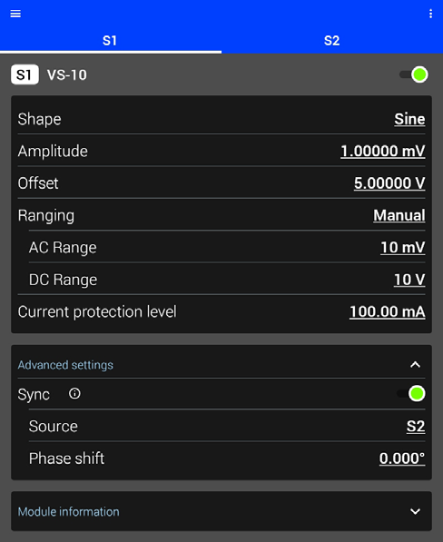The height and width of the screenshot is (542, 443).
Task: Select the Sync Source S2 value
Action: coord(416,426)
